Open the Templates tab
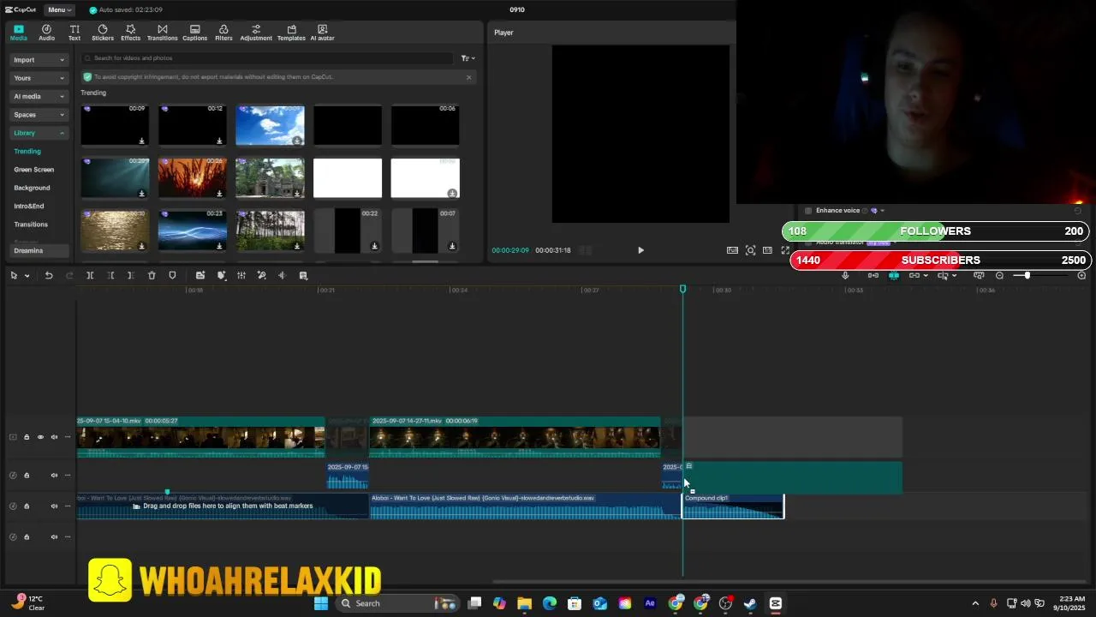The image size is (1096, 617). pyautogui.click(x=291, y=33)
